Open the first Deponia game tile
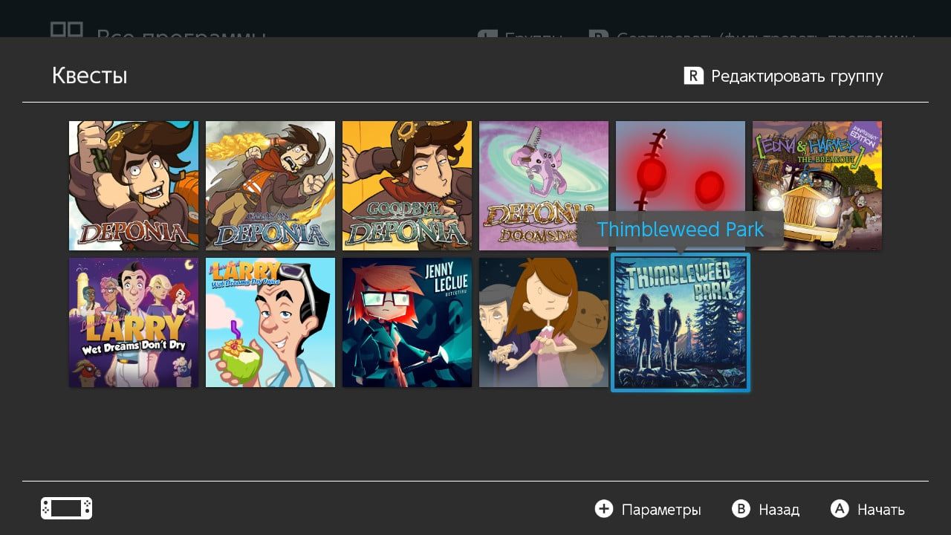Image resolution: width=951 pixels, height=535 pixels. [134, 186]
